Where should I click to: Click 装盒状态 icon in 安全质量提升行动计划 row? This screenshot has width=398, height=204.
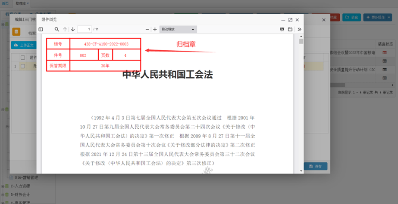tap(385, 70)
